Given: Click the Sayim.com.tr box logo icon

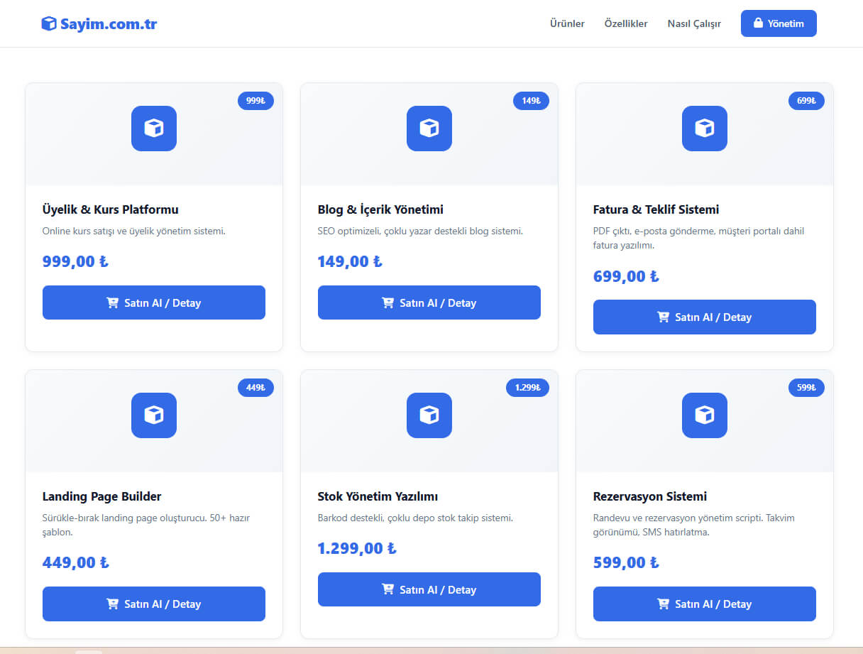Looking at the screenshot, I should (49, 24).
